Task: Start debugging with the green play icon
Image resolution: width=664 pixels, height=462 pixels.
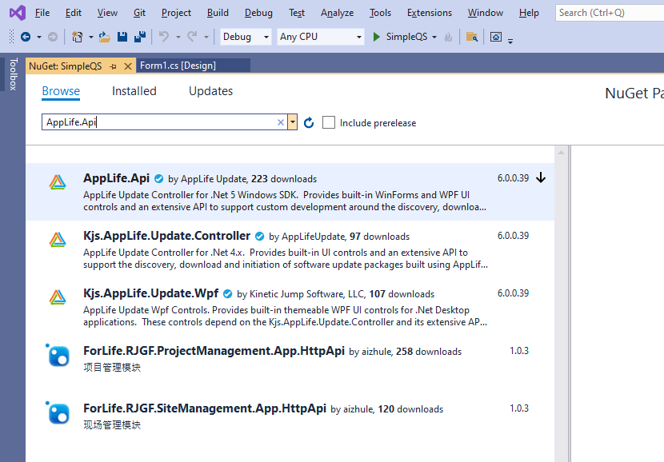Action: (x=376, y=37)
